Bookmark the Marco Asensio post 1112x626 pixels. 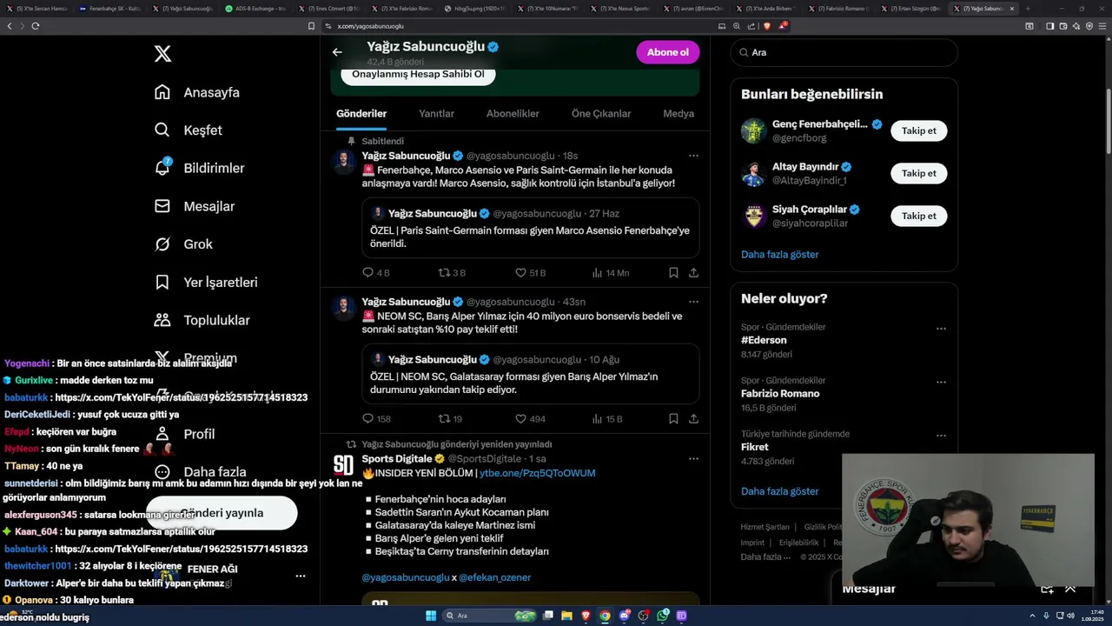pyautogui.click(x=673, y=273)
